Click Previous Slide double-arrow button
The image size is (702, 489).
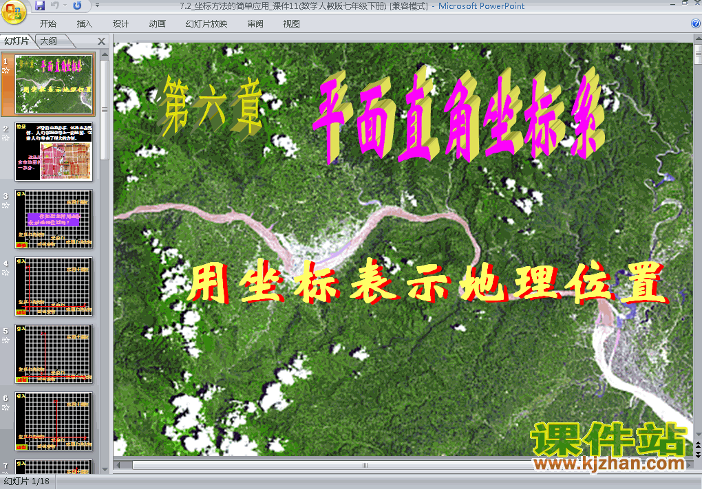(698, 445)
